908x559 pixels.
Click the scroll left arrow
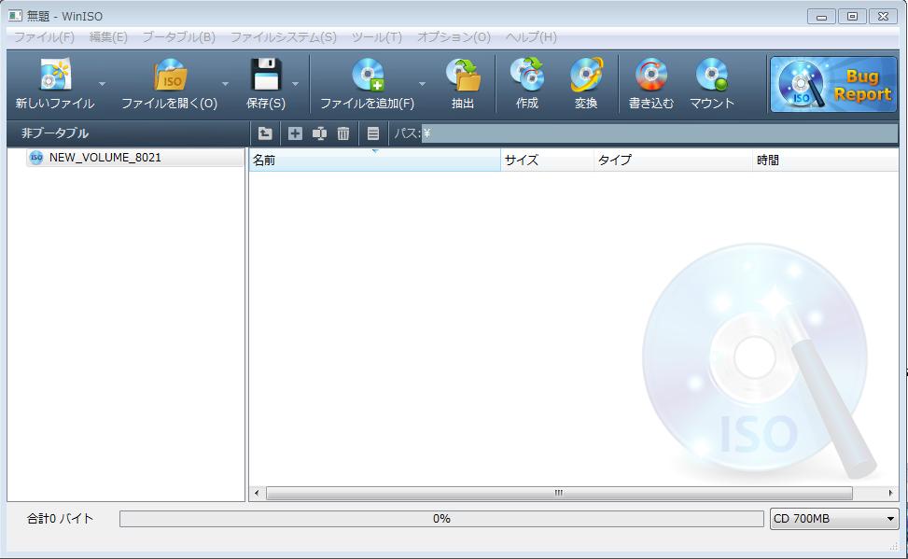[258, 494]
